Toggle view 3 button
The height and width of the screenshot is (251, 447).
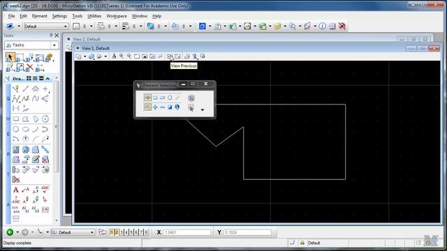pyautogui.click(x=122, y=232)
